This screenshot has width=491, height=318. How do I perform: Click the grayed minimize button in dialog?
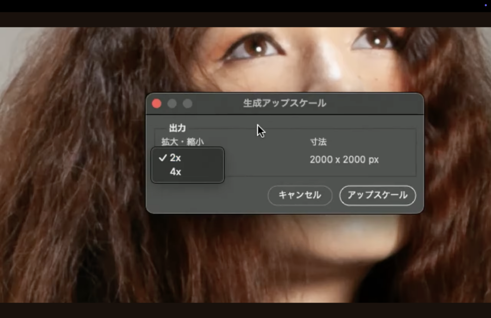pyautogui.click(x=172, y=103)
